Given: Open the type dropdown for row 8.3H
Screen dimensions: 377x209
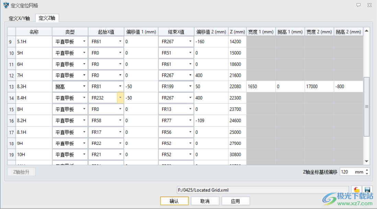Looking at the screenshot, I should click(x=84, y=87).
